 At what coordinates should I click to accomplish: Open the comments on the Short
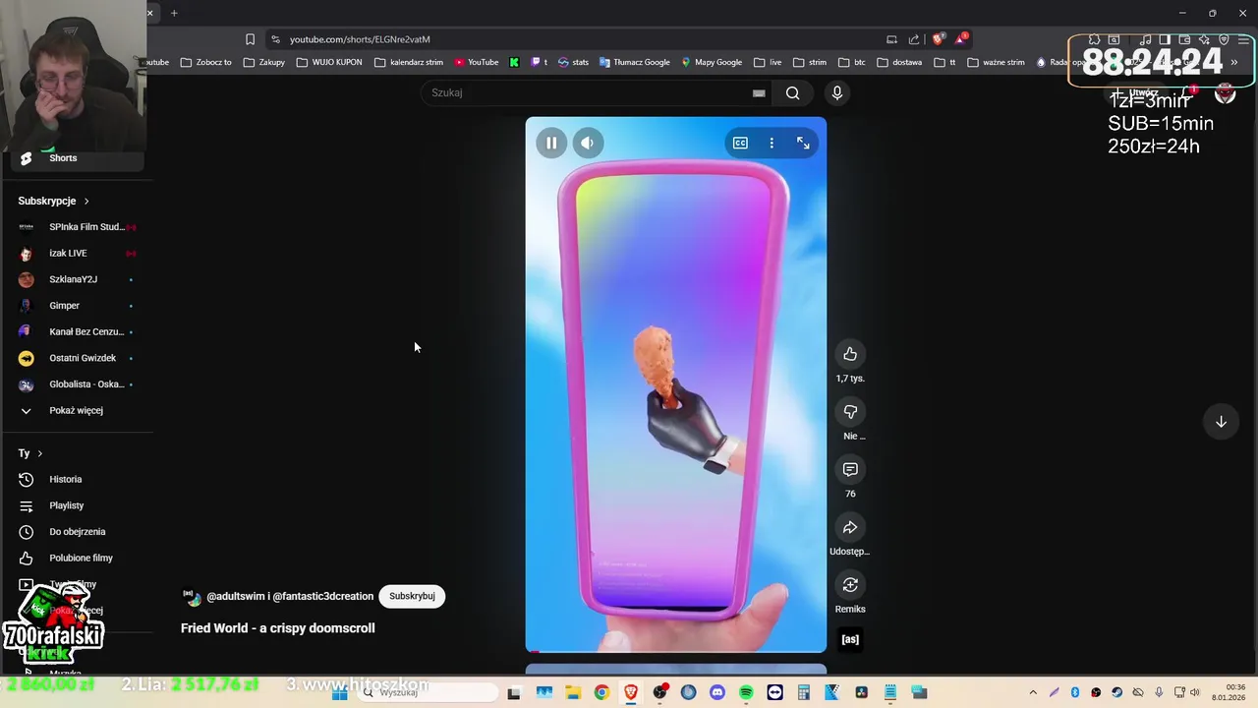[850, 469]
